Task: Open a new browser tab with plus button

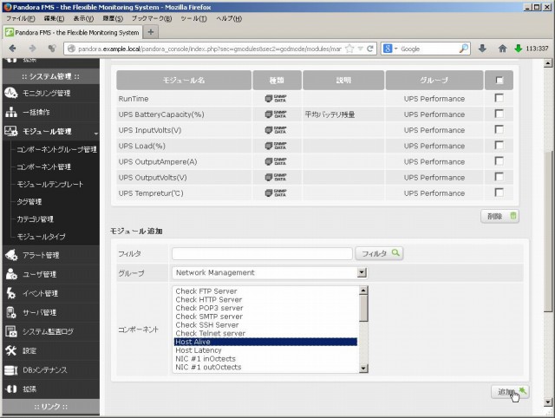Action: click(x=151, y=32)
